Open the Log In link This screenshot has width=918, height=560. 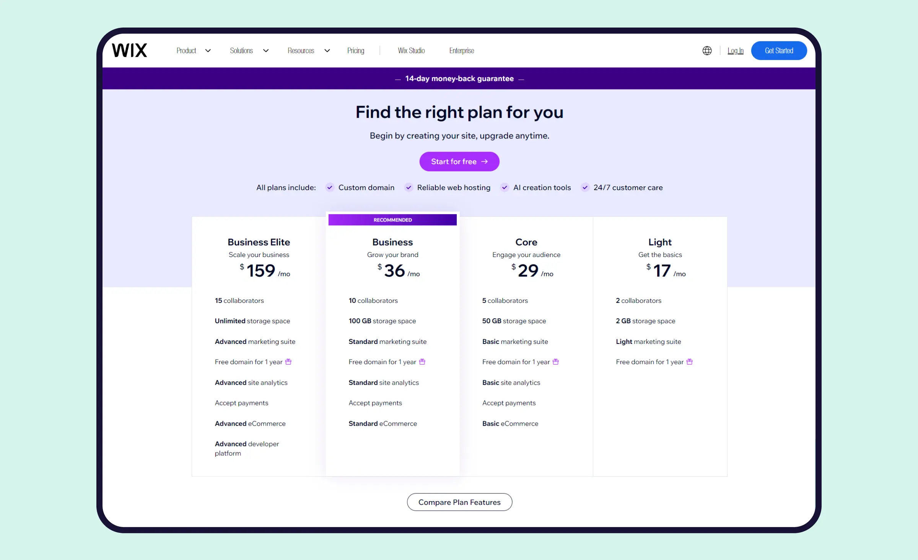pos(735,50)
